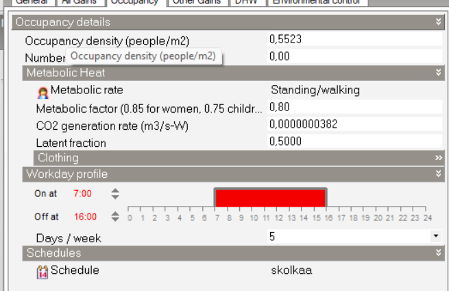Increase the Off at time

(x=115, y=213)
